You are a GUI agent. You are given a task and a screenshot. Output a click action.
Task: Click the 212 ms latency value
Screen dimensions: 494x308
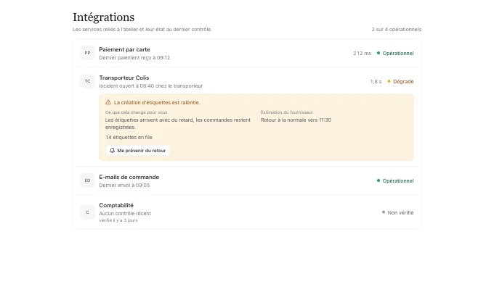coord(362,53)
